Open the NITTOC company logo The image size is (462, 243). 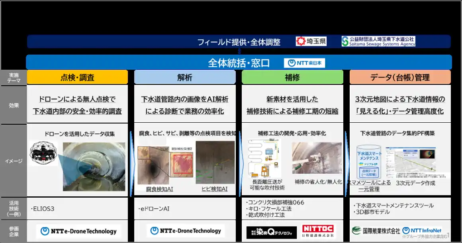point(319,231)
